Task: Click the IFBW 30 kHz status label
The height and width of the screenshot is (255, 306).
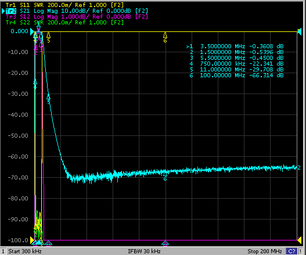Action: coord(144,251)
